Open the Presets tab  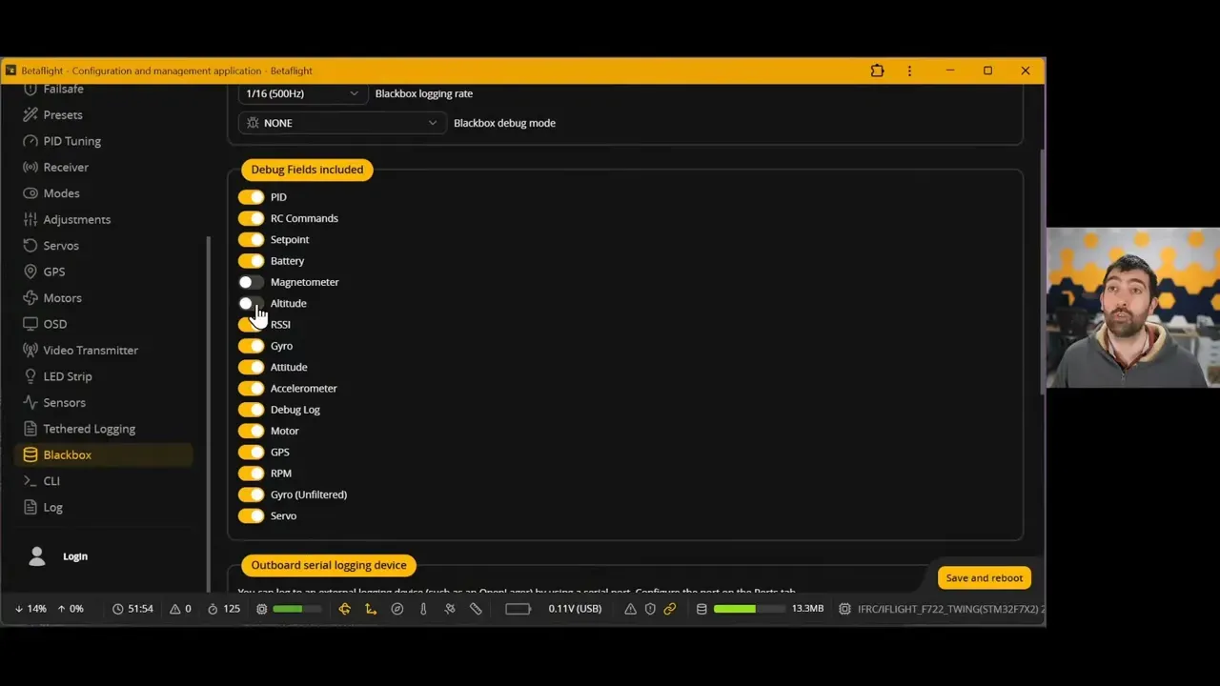click(x=63, y=115)
